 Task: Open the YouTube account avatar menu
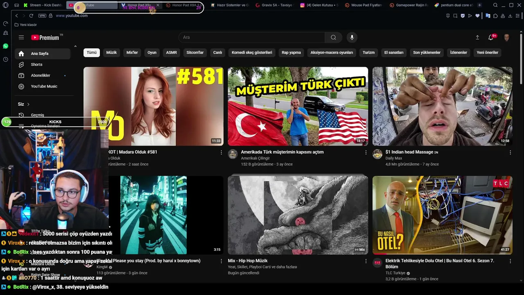(x=507, y=37)
